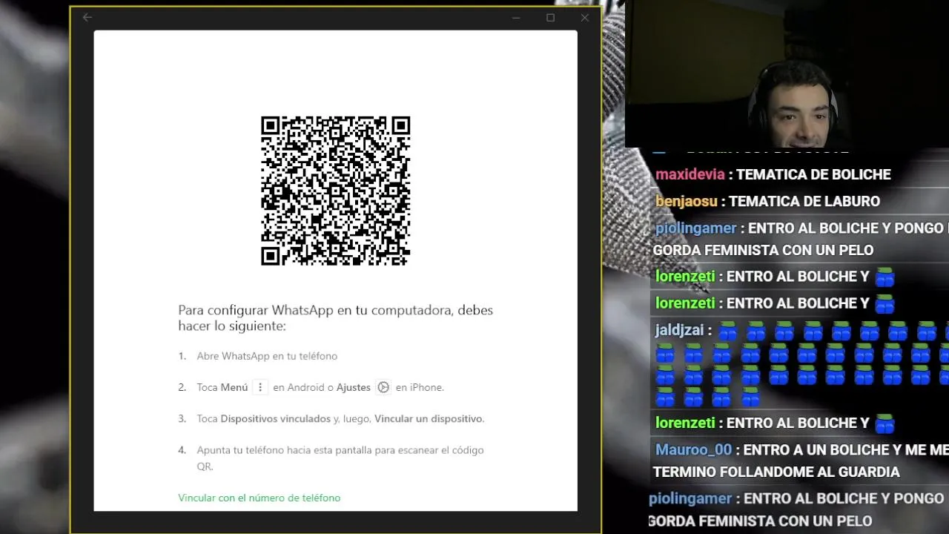This screenshot has width=949, height=534.
Task: Click username benjaosu in chat
Action: click(687, 201)
